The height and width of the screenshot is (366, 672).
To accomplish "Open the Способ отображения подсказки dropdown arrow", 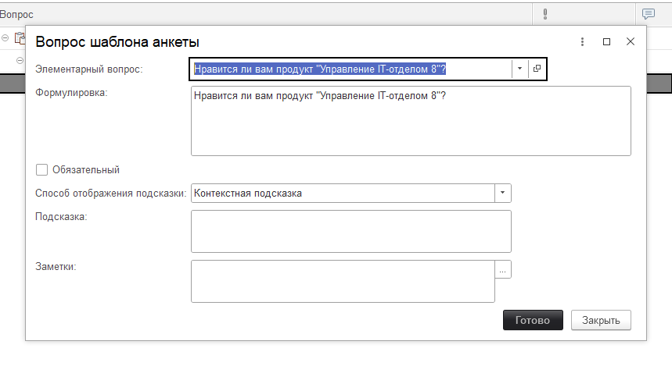I will click(502, 193).
